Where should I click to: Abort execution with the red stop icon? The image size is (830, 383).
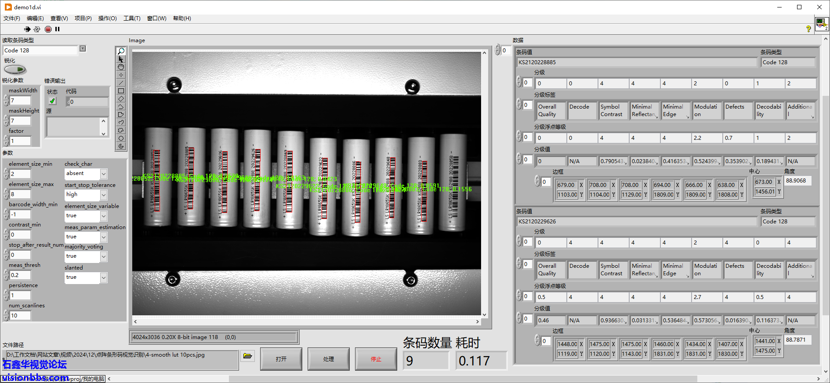click(x=48, y=29)
